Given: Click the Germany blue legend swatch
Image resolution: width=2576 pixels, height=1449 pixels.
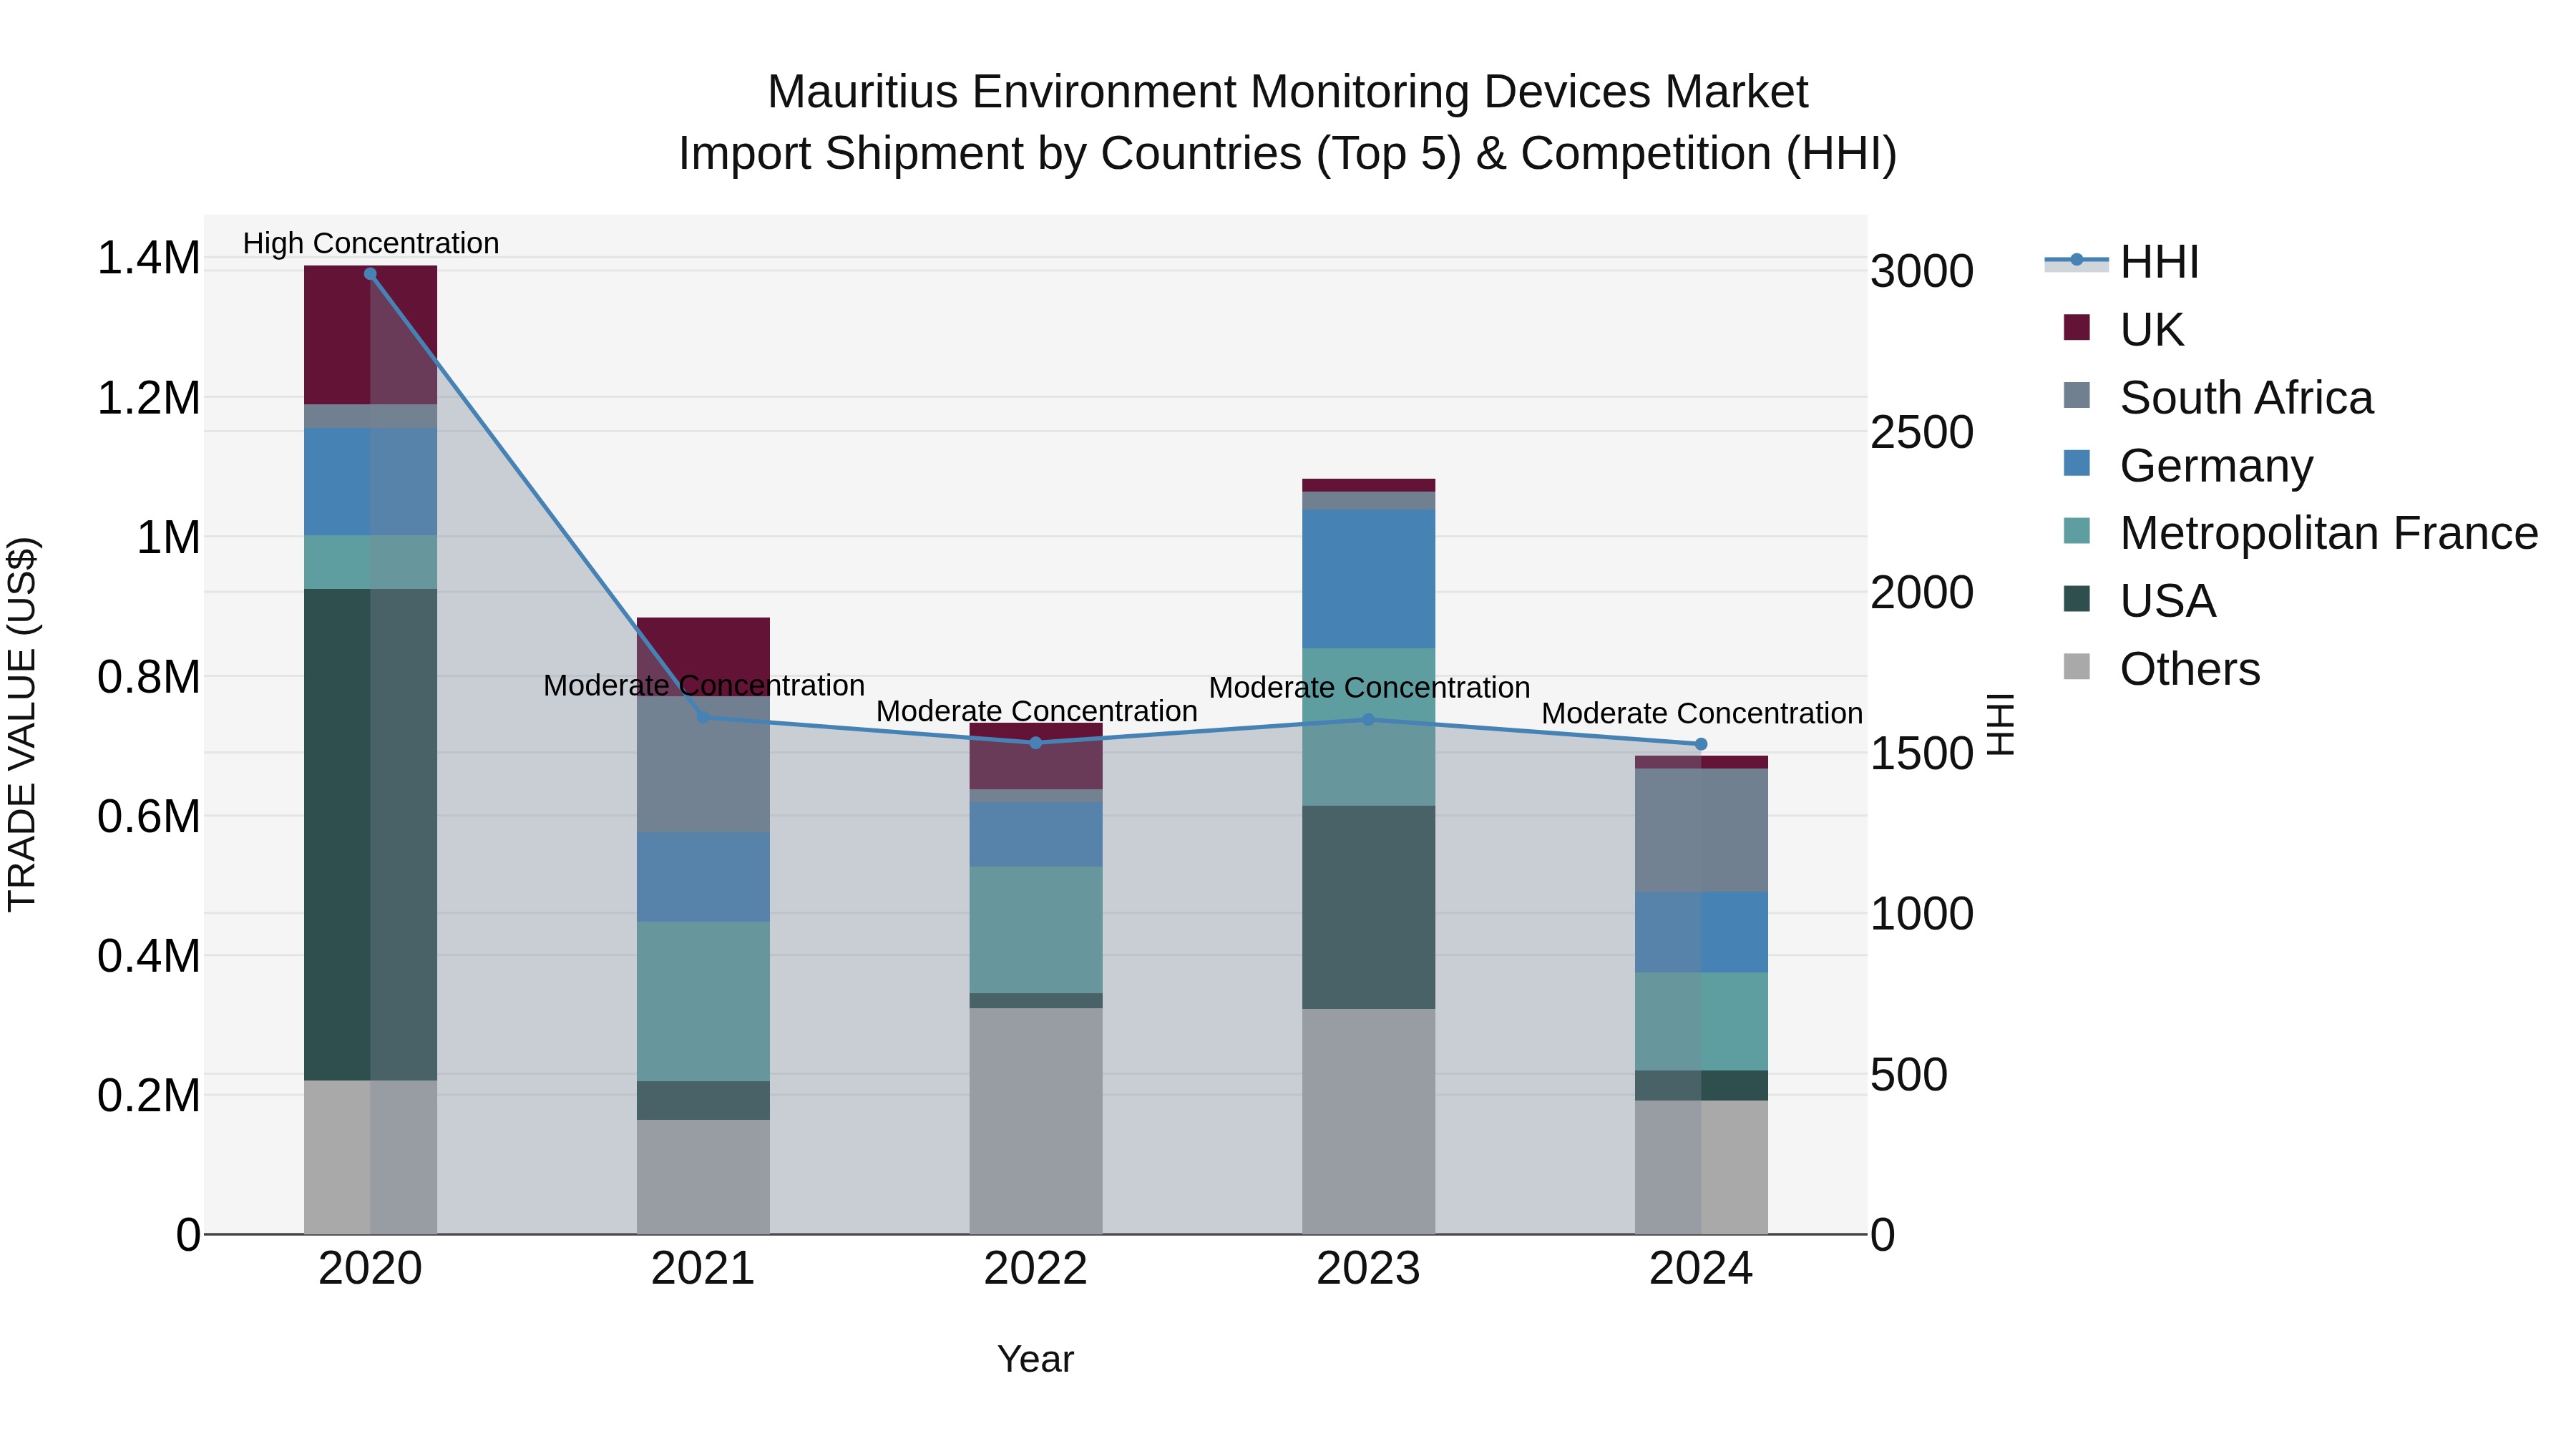Looking at the screenshot, I should 2077,463.
